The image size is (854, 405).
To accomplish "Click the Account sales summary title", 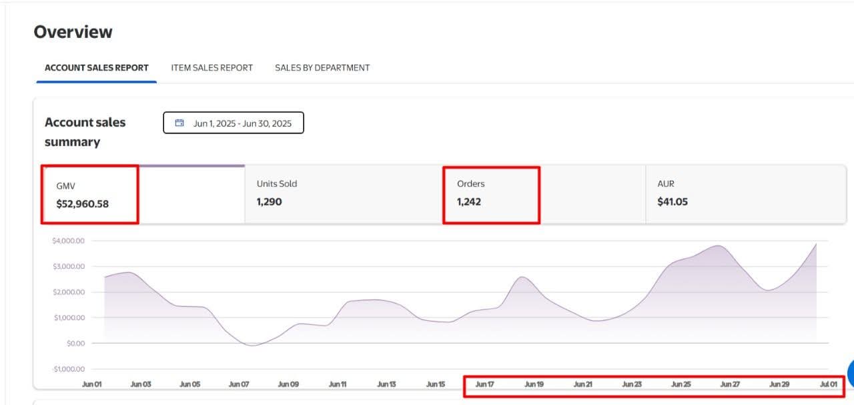I will coord(85,132).
